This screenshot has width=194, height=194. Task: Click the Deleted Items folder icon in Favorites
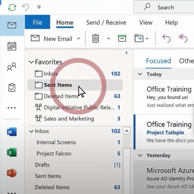pos(38,96)
